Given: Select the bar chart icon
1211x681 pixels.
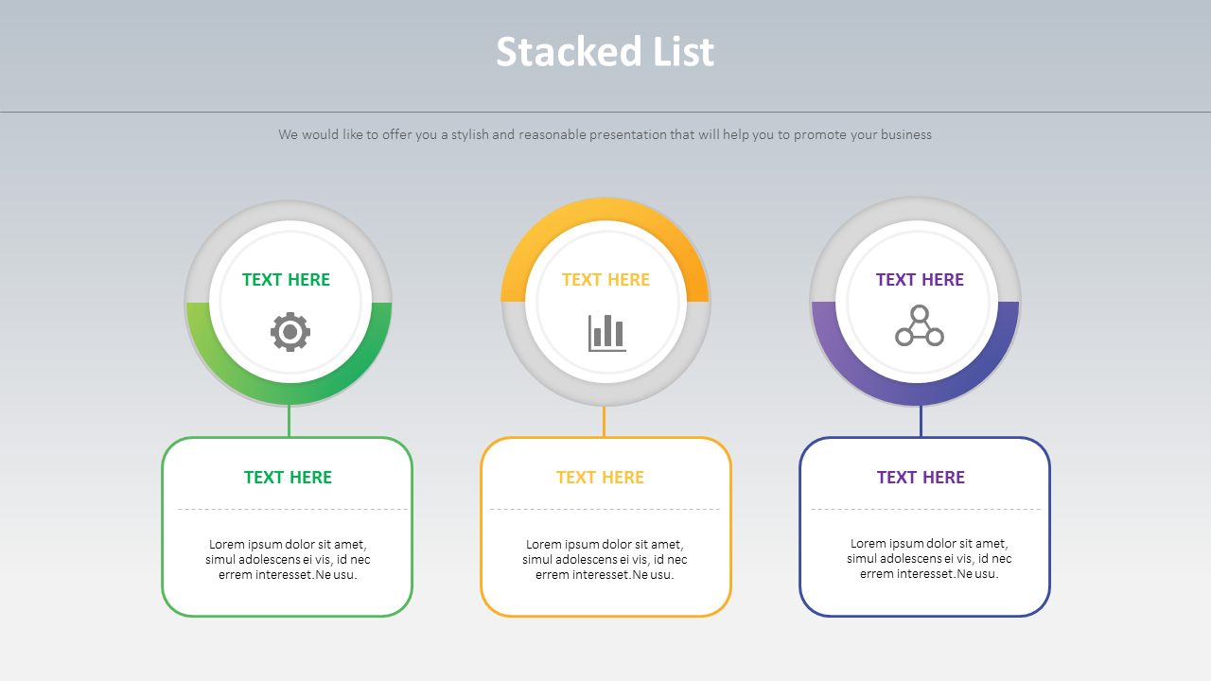Looking at the screenshot, I should click(x=606, y=333).
